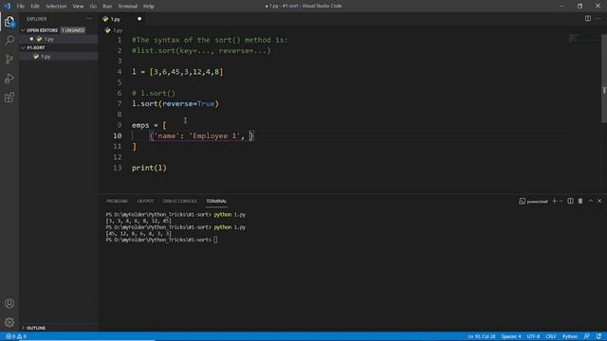Screen dimensions: 607x341
Task: Click the split terminal icon
Action: point(570,201)
